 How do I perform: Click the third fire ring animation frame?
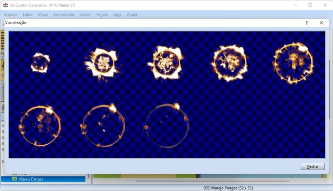166,63
